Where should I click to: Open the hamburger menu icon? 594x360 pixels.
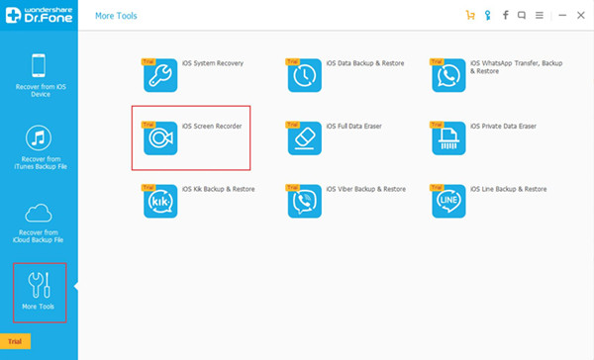(x=540, y=15)
